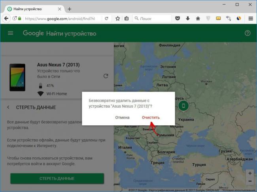Refresh the Asus Nexus 7 device status

click(x=106, y=76)
